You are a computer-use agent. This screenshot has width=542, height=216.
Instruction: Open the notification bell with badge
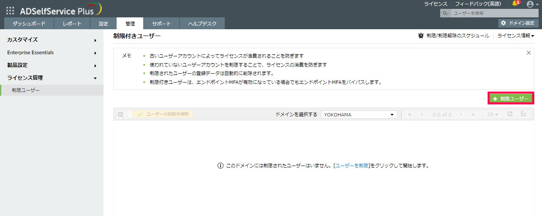point(516,4)
